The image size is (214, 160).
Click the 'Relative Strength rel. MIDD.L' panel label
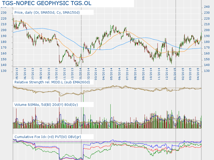(x=52, y=82)
